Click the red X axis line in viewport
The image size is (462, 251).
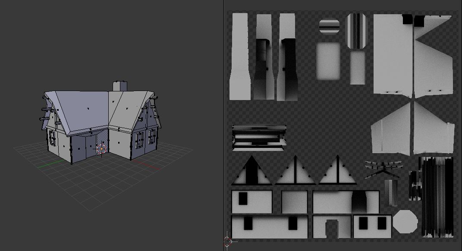146,164
